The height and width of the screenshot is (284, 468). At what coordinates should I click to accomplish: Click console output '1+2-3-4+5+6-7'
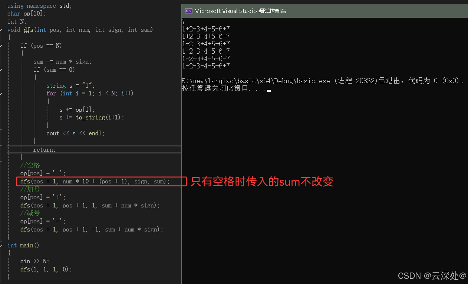[206, 36]
